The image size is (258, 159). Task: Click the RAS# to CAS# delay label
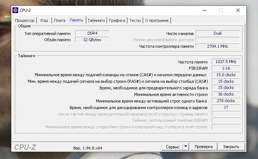(118, 81)
